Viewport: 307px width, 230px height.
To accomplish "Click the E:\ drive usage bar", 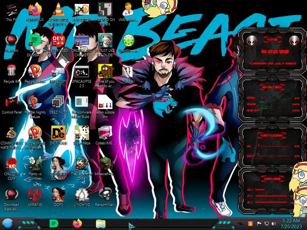I will pyautogui.click(x=271, y=202).
